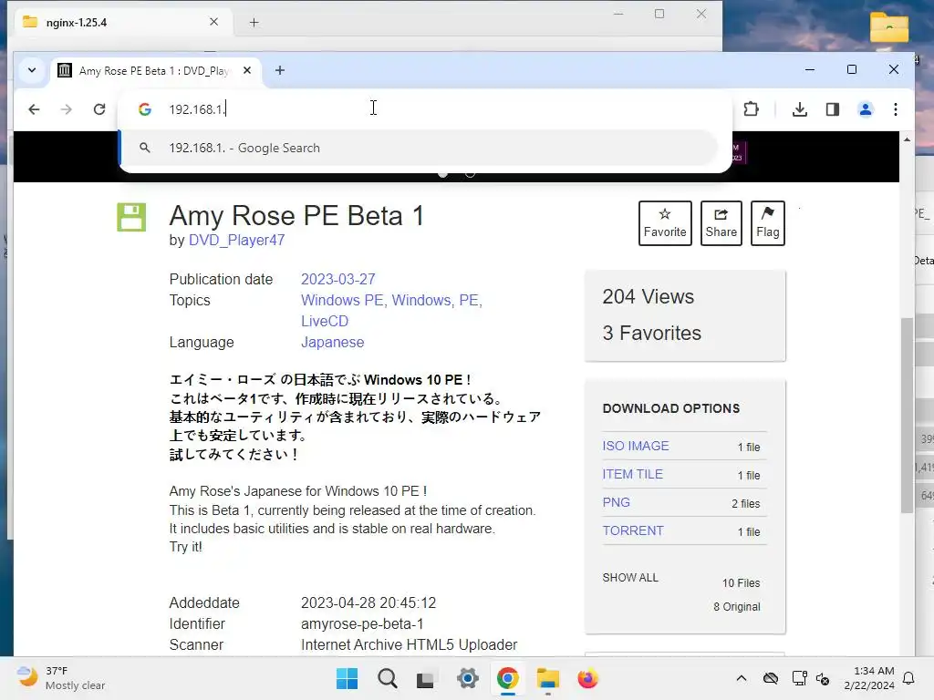Select the Amy Rose PE Beta 1 tab
This screenshot has height=700, width=934.
click(153, 71)
